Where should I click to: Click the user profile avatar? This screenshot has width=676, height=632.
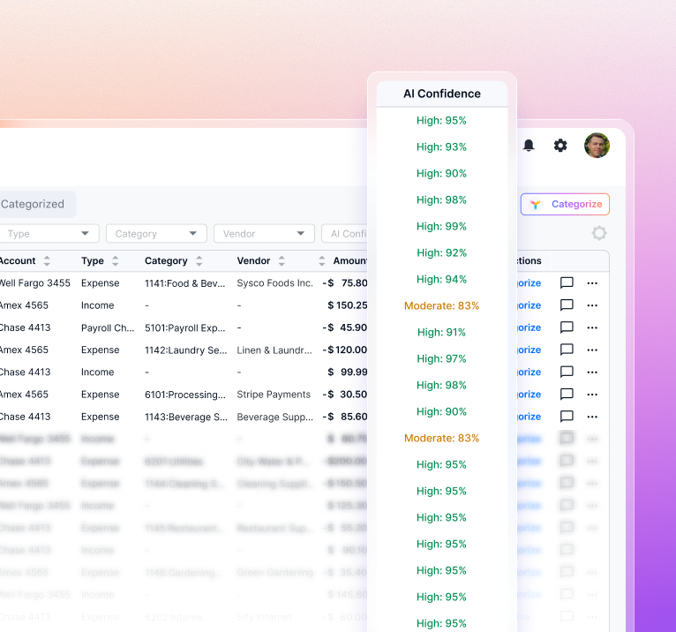point(597,146)
